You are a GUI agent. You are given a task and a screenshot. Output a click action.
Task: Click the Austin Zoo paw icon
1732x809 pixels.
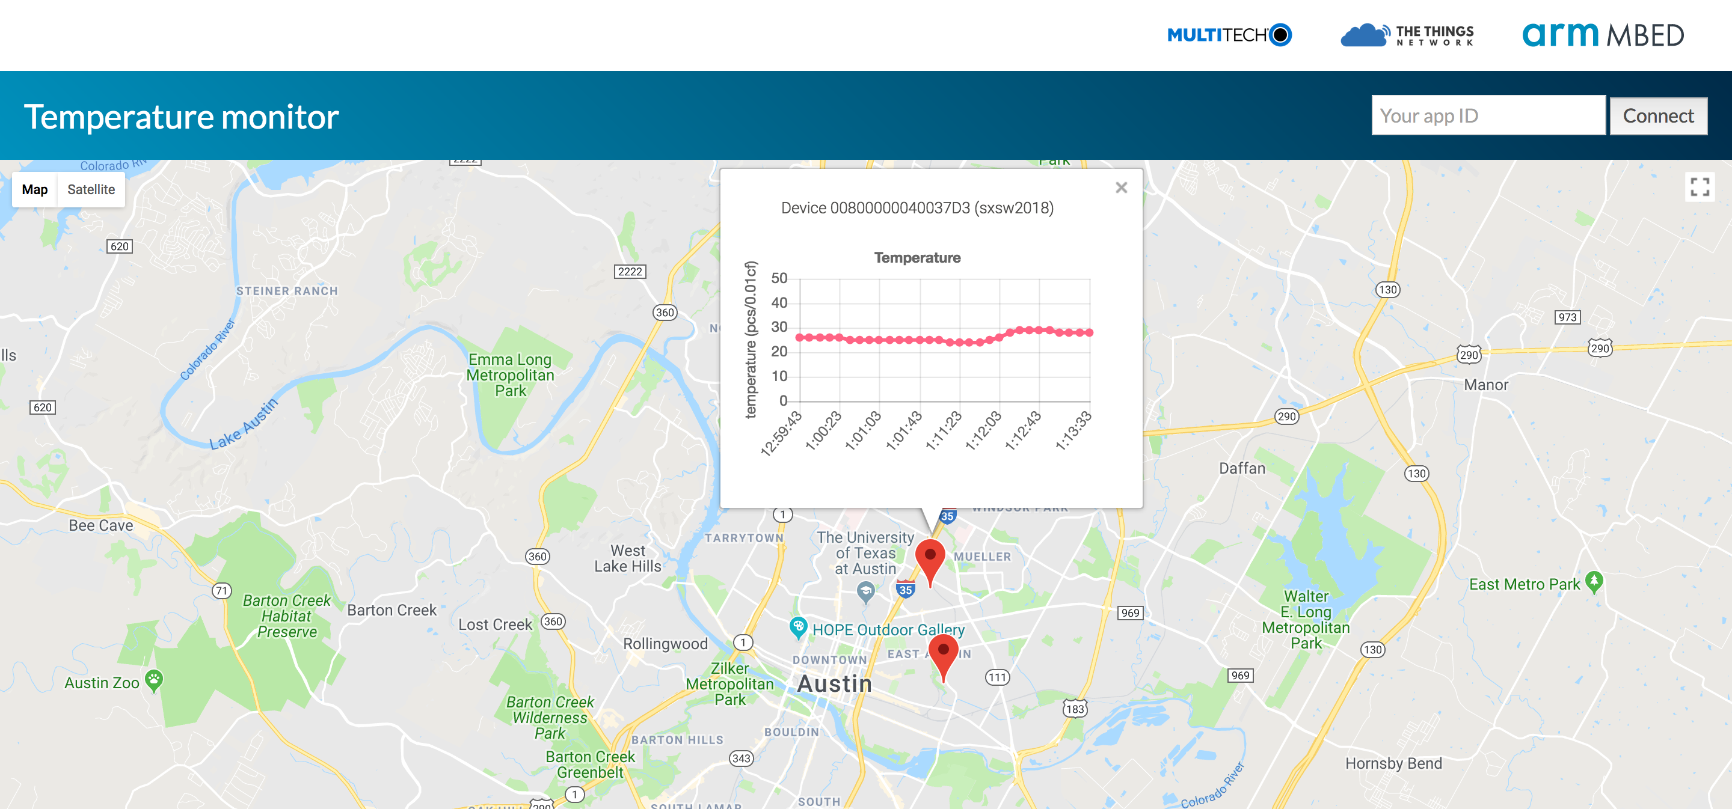pyautogui.click(x=154, y=680)
